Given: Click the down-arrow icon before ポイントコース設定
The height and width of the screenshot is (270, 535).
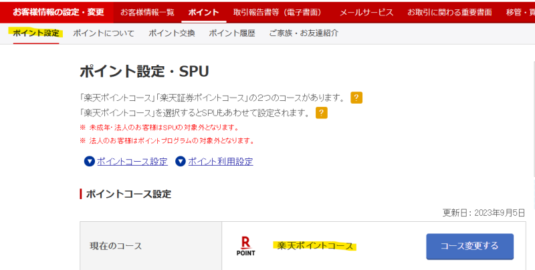Looking at the screenshot, I should pos(90,161).
